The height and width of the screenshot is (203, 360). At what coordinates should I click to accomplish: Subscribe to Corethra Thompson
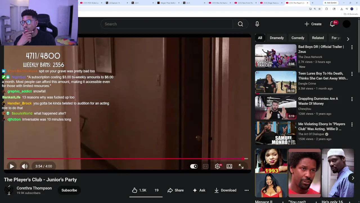pyautogui.click(x=69, y=190)
